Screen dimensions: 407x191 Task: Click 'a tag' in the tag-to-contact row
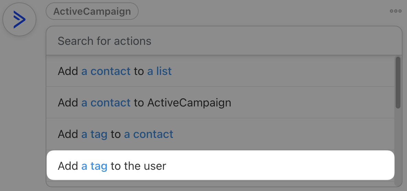(x=94, y=134)
